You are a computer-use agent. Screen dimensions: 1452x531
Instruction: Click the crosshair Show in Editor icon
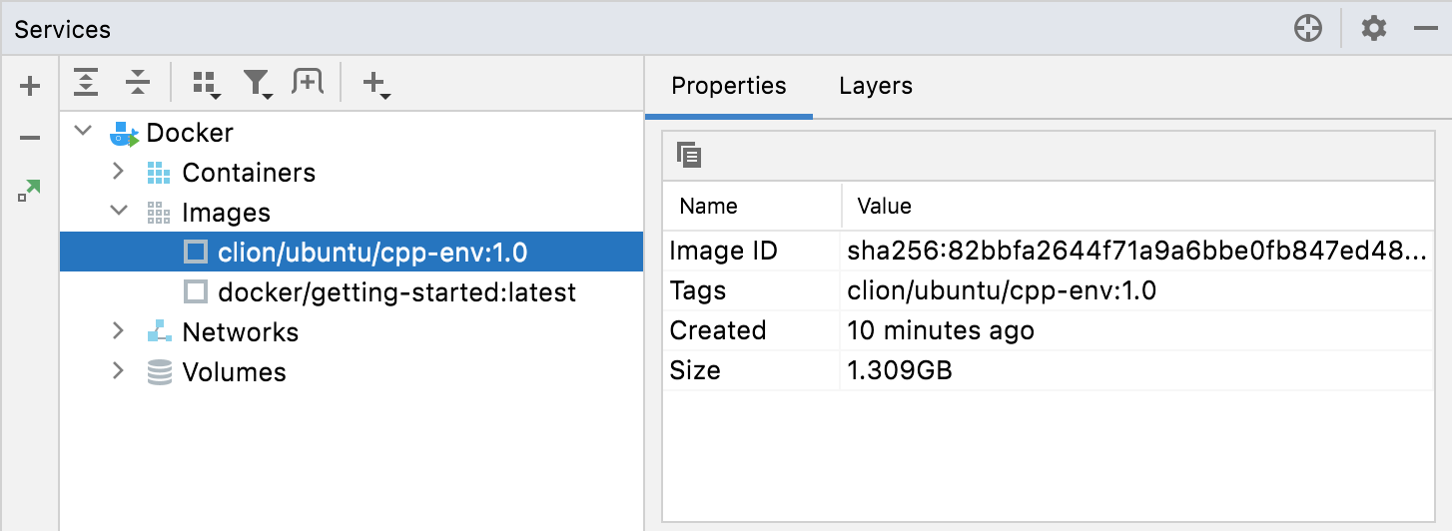[x=1308, y=29]
